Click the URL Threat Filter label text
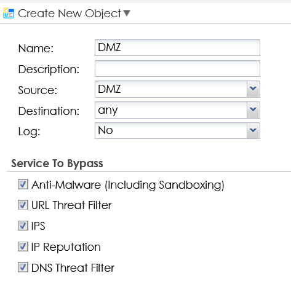This screenshot has width=291, height=284. point(71,205)
